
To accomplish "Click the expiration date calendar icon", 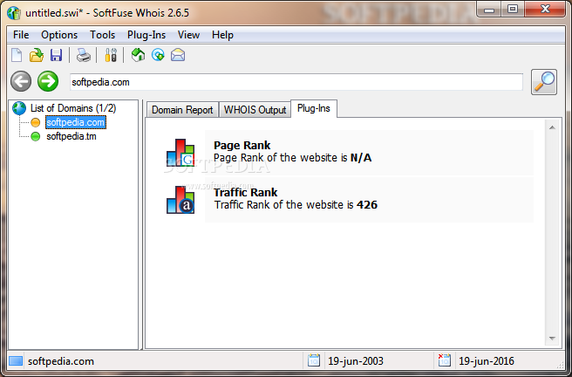I will tap(445, 360).
